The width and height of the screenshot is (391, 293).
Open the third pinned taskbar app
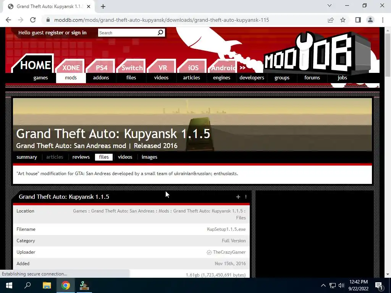84,285
